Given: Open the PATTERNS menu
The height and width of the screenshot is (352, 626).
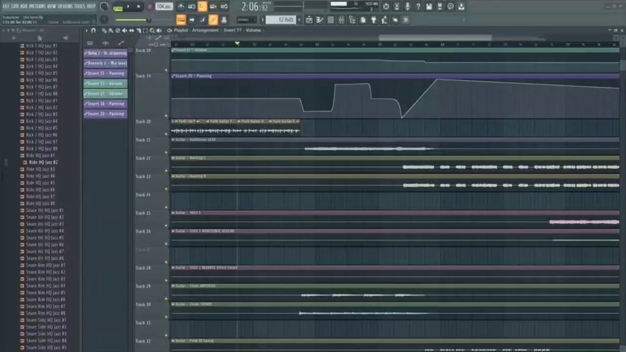Looking at the screenshot, I should click(x=37, y=6).
